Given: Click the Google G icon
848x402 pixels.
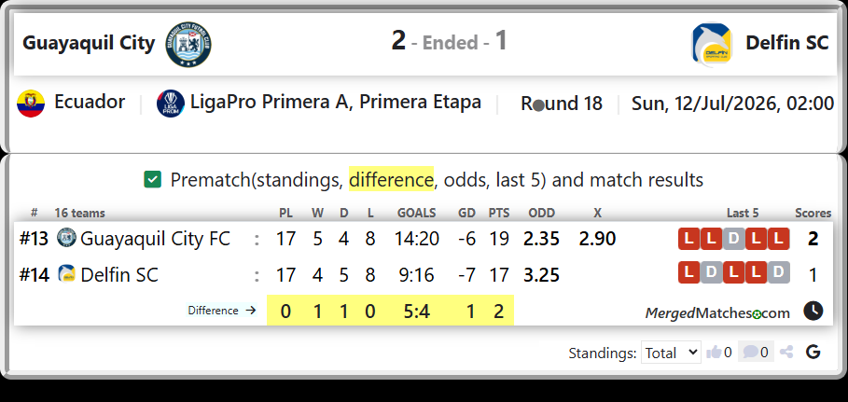Looking at the screenshot, I should point(813,353).
